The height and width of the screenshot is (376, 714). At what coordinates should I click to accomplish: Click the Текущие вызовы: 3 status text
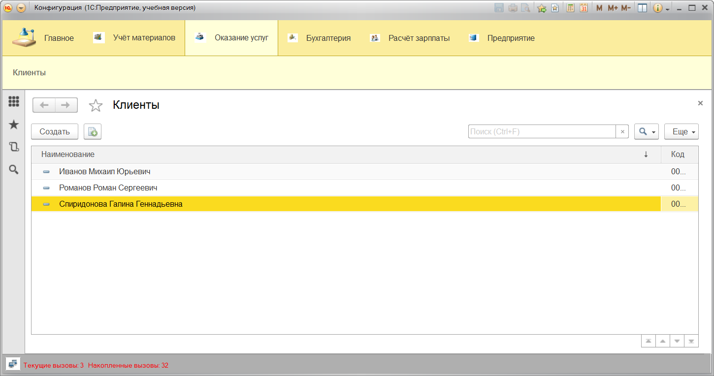[54, 365]
